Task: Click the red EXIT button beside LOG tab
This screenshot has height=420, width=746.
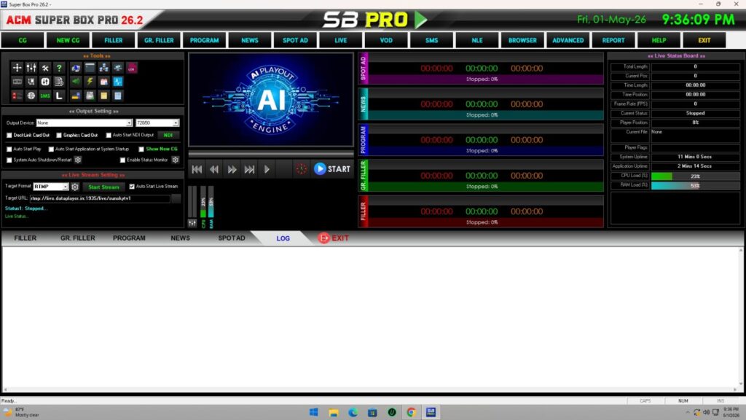Action: (x=334, y=238)
